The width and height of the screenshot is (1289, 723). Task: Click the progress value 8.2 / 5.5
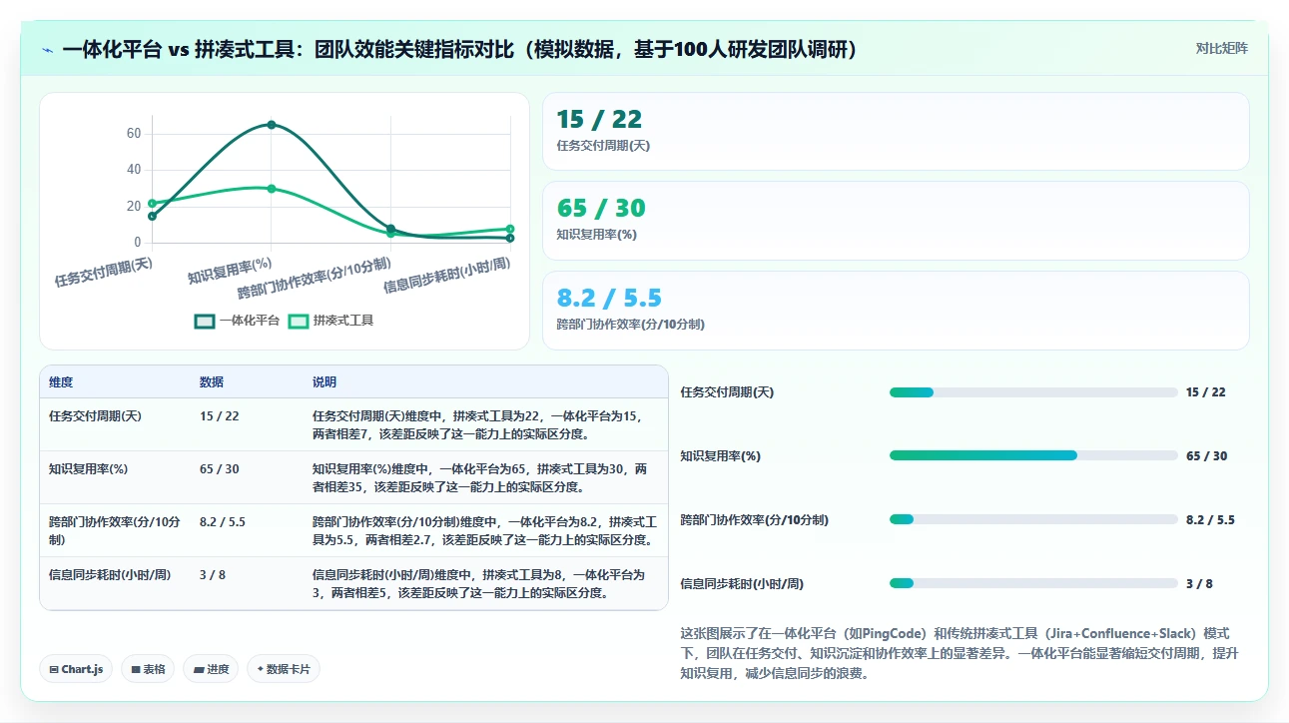tap(1210, 520)
